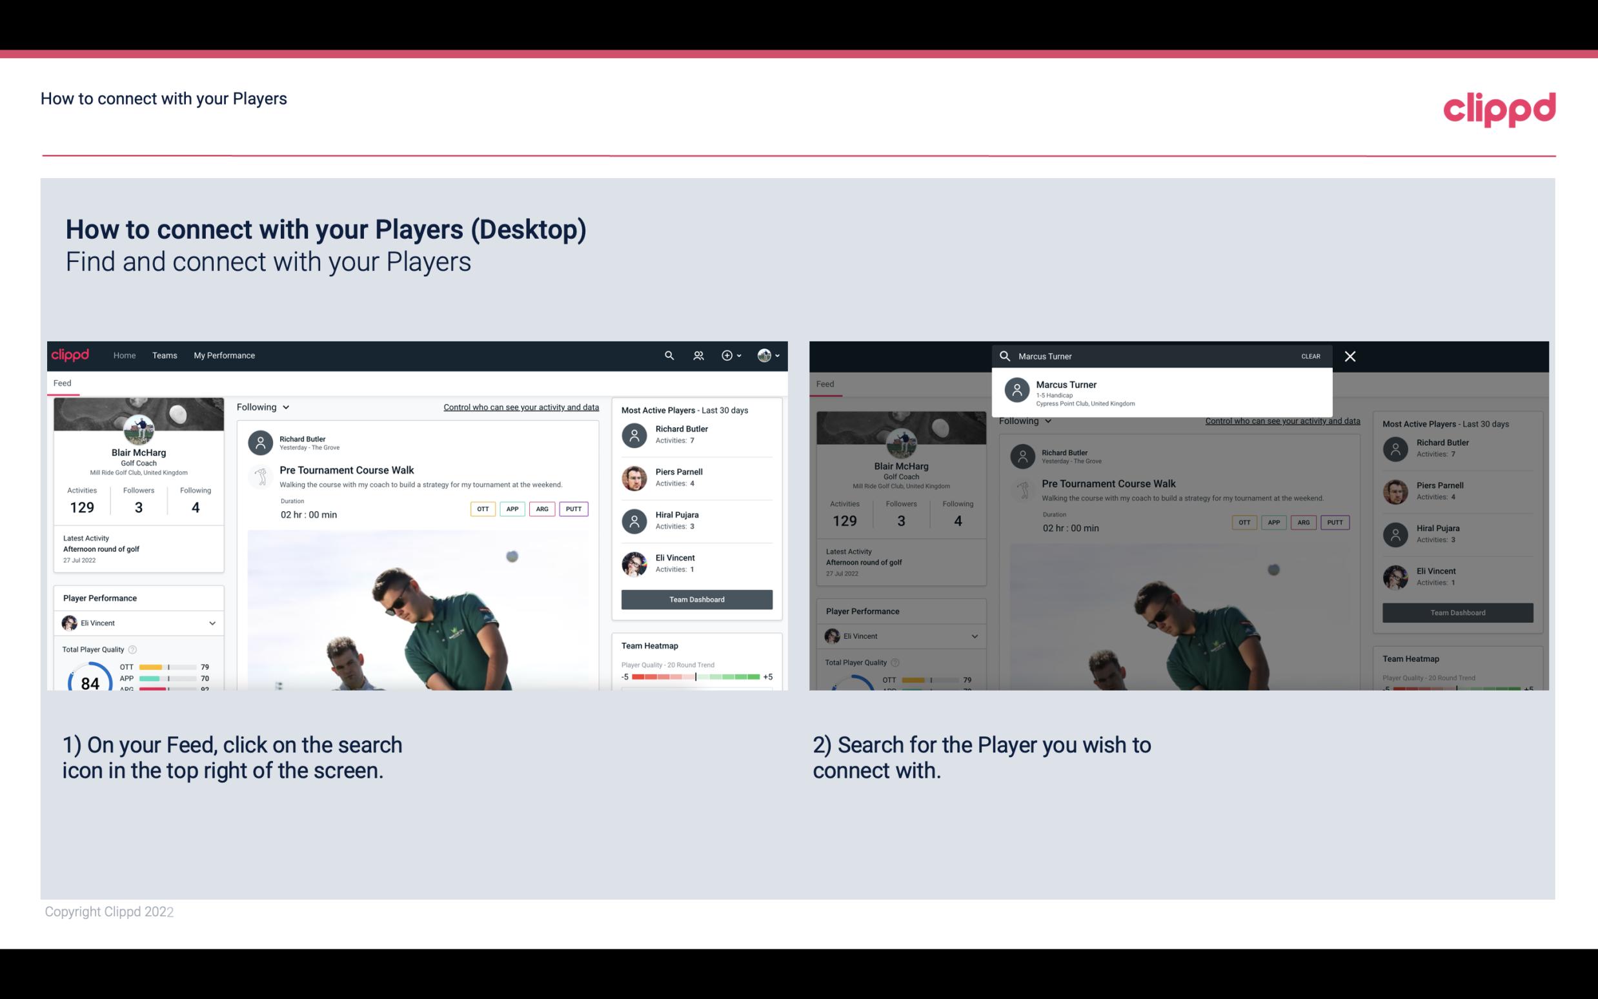1598x999 pixels.
Task: Click the APP performance category icon
Action: coord(511,509)
